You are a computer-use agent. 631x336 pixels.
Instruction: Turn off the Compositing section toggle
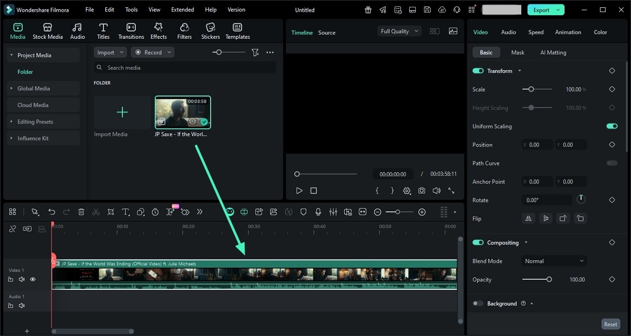click(478, 242)
